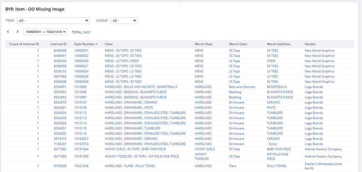
Task: Open class HARDLINES : DRINKWARE : TUMBLERS
Action: click(x=132, y=128)
